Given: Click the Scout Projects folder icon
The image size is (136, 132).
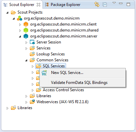Looking at the screenshot, I should pos(13,12).
